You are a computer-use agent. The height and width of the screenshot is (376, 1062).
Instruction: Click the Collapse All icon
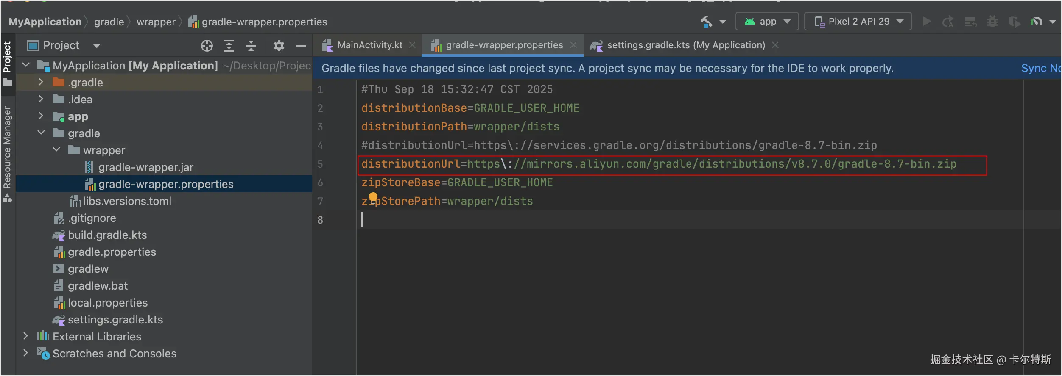tap(251, 46)
